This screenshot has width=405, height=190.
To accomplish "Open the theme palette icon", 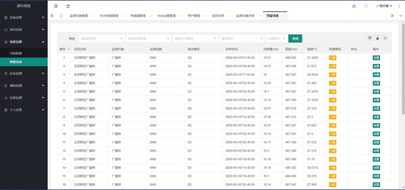I will click(x=354, y=6).
